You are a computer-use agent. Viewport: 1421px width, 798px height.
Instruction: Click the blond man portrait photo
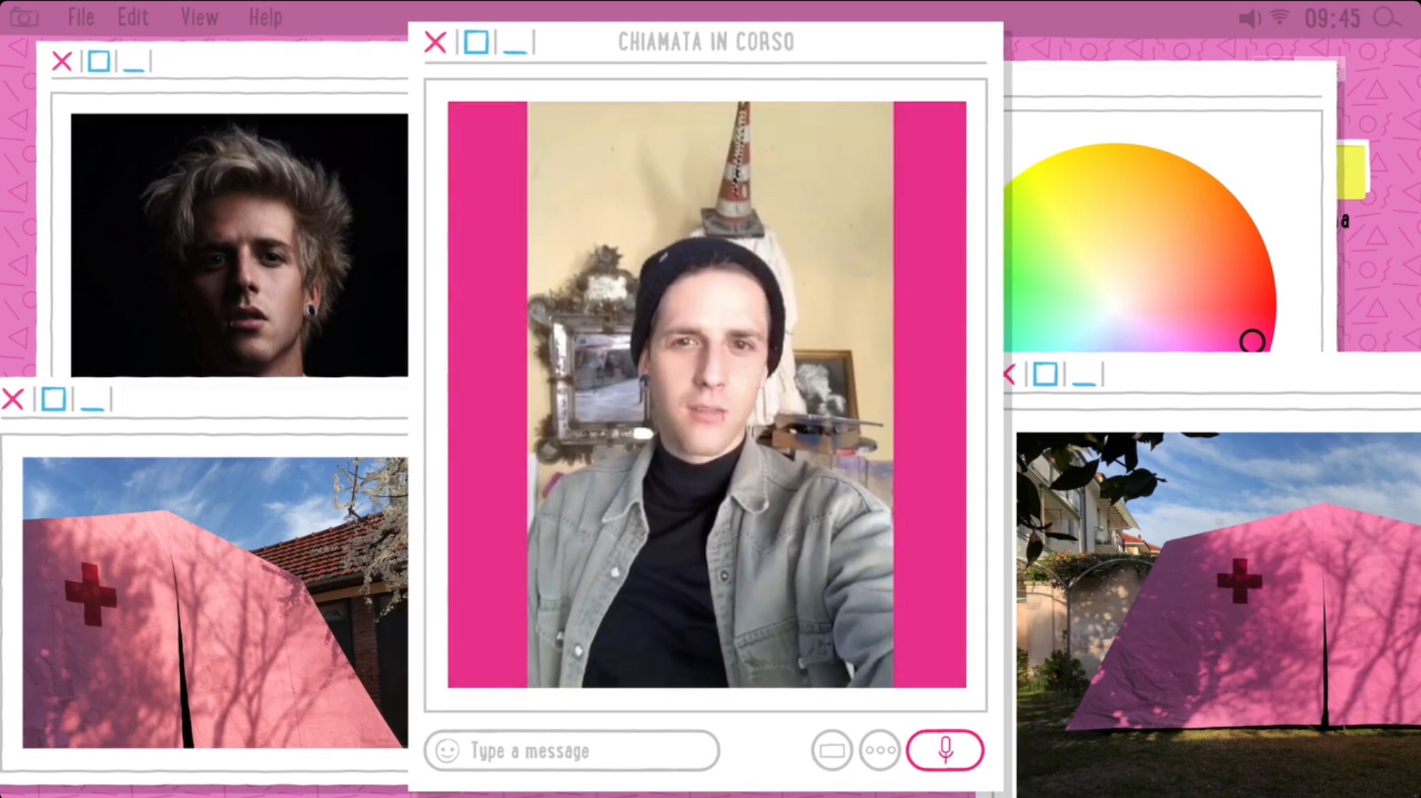pos(239,245)
